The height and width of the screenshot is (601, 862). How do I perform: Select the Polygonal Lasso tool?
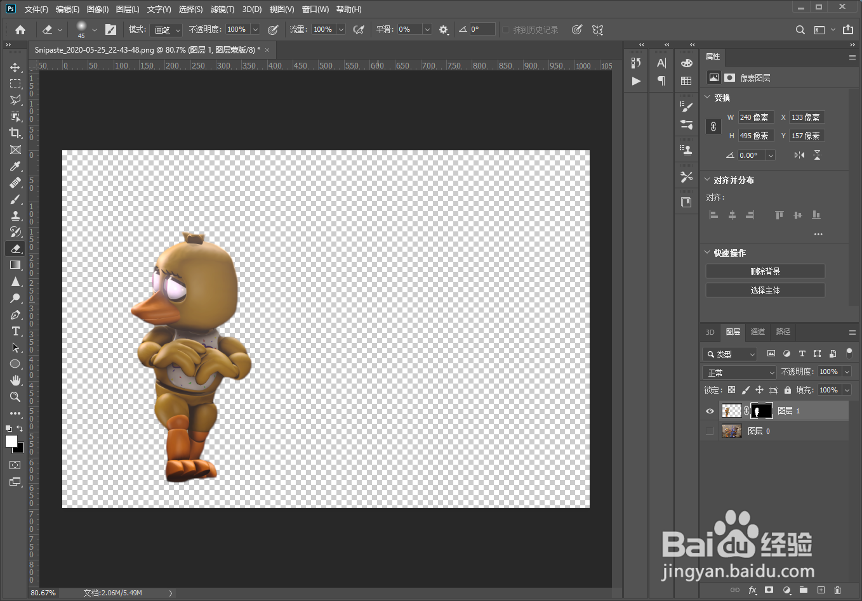[15, 100]
